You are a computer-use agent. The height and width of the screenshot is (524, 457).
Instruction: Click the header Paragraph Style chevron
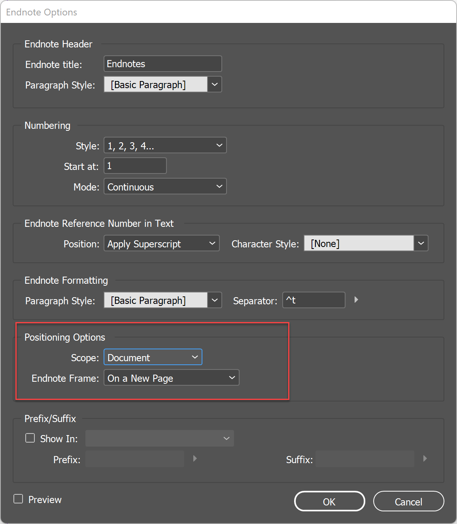tap(214, 84)
